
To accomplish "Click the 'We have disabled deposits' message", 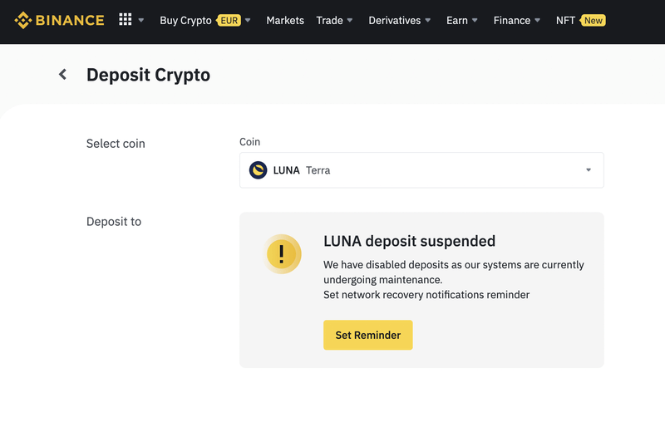I will 453,272.
